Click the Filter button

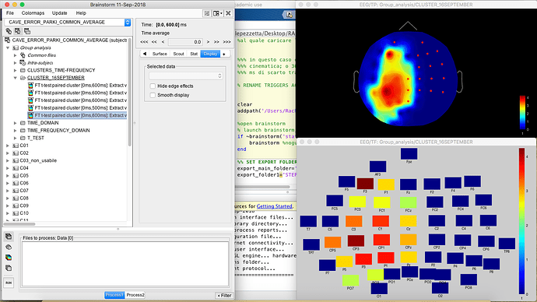click(x=225, y=295)
